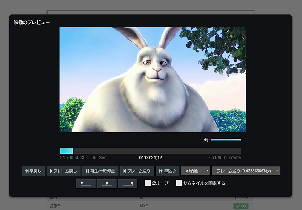Image resolution: width=302 pixels, height=210 pixels.
Task: Adjust the cyan volume slider
Action: pos(226,140)
